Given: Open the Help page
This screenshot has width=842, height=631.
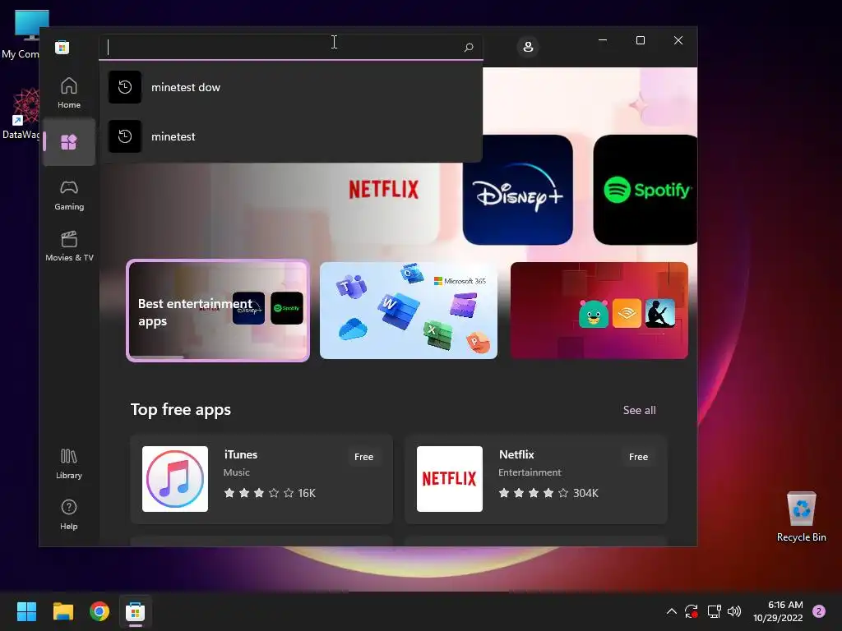Looking at the screenshot, I should [x=69, y=514].
